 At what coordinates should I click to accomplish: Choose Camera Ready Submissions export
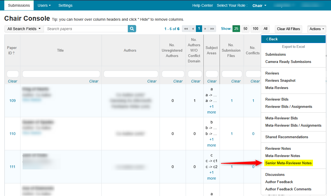point(288,62)
